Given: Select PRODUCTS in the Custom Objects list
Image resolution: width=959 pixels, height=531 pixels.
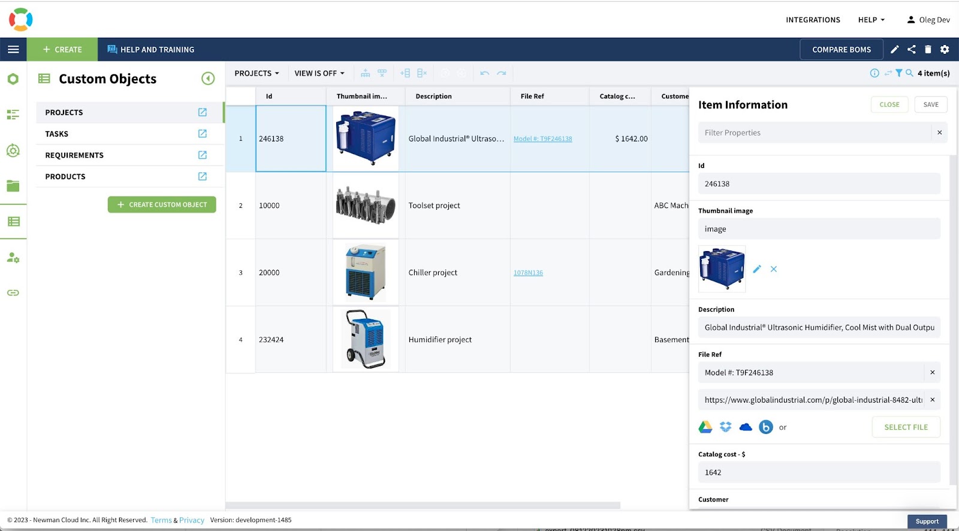Looking at the screenshot, I should tap(129, 177).
